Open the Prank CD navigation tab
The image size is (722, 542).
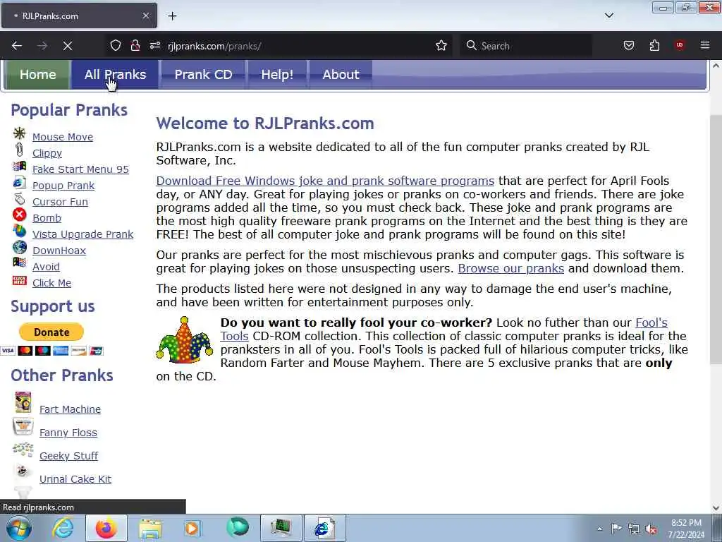click(x=203, y=75)
